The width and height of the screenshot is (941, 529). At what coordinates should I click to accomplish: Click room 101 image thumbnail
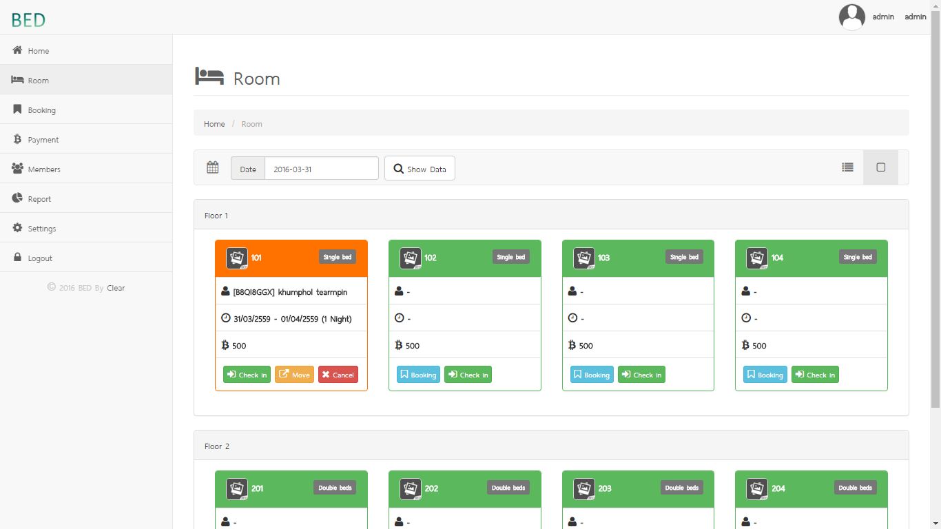(x=237, y=258)
